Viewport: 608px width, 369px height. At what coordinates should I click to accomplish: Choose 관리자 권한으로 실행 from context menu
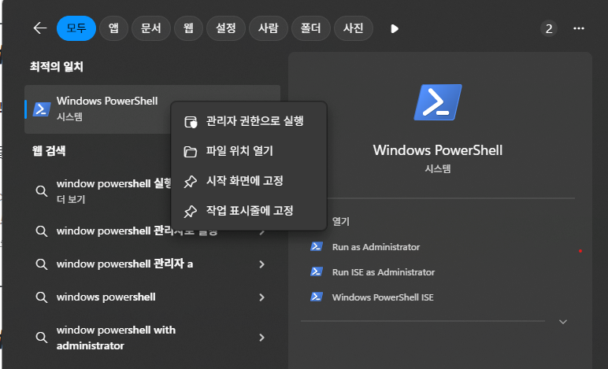click(x=249, y=121)
